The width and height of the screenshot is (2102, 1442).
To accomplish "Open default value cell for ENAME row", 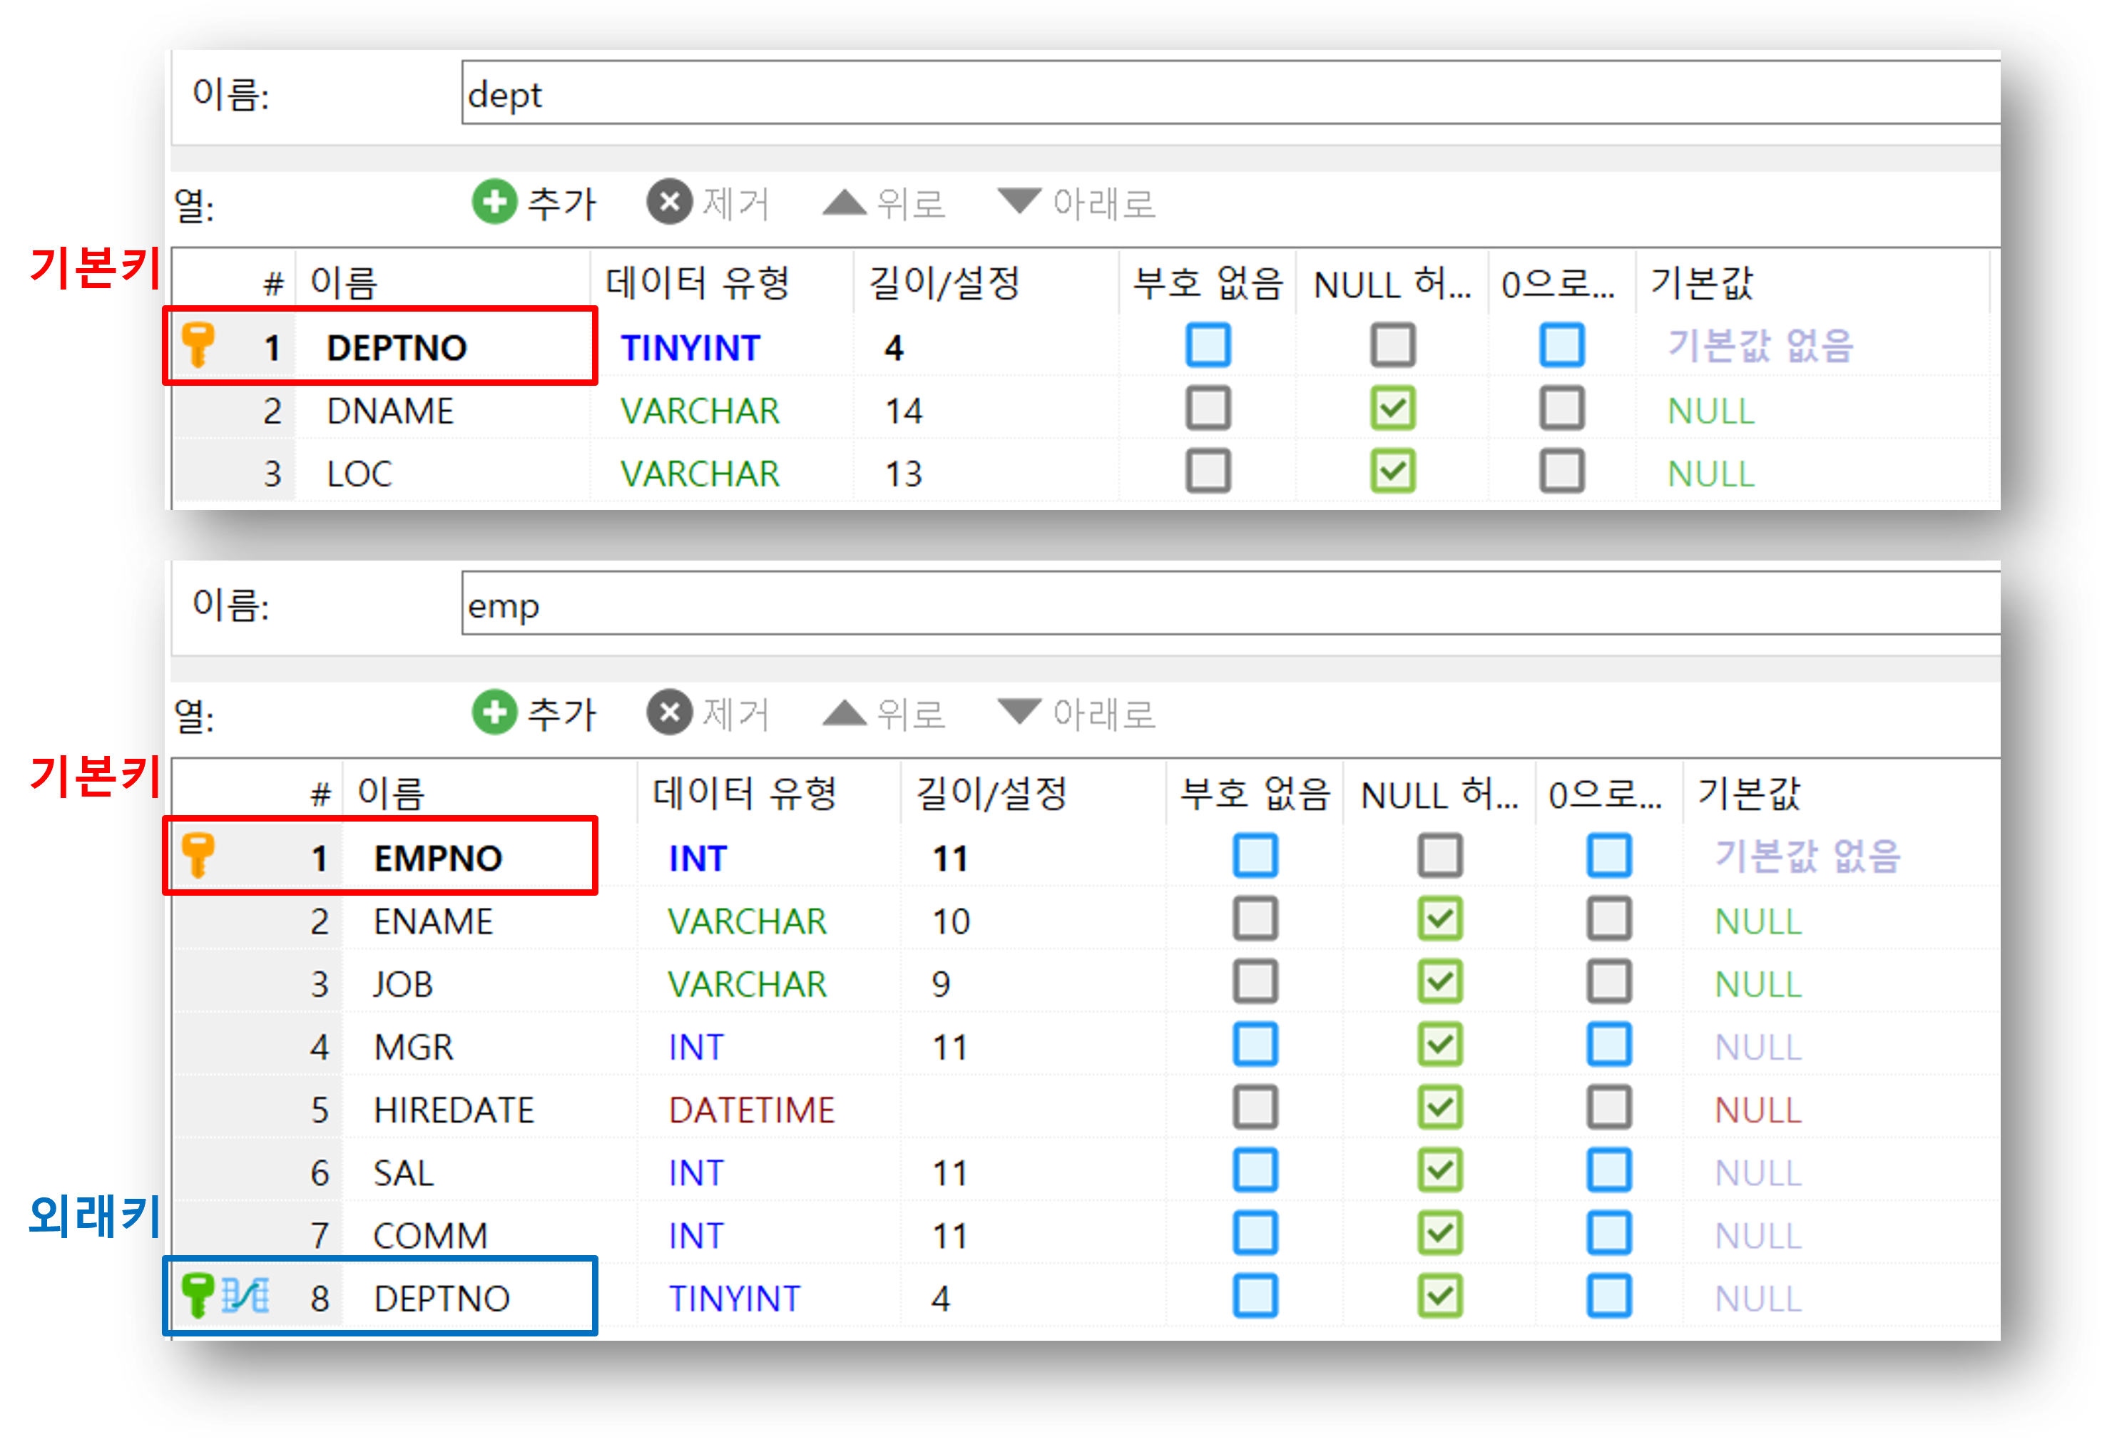I will 1757,921.
